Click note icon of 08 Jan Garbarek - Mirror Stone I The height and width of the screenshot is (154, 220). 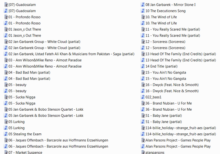click(143, 5)
